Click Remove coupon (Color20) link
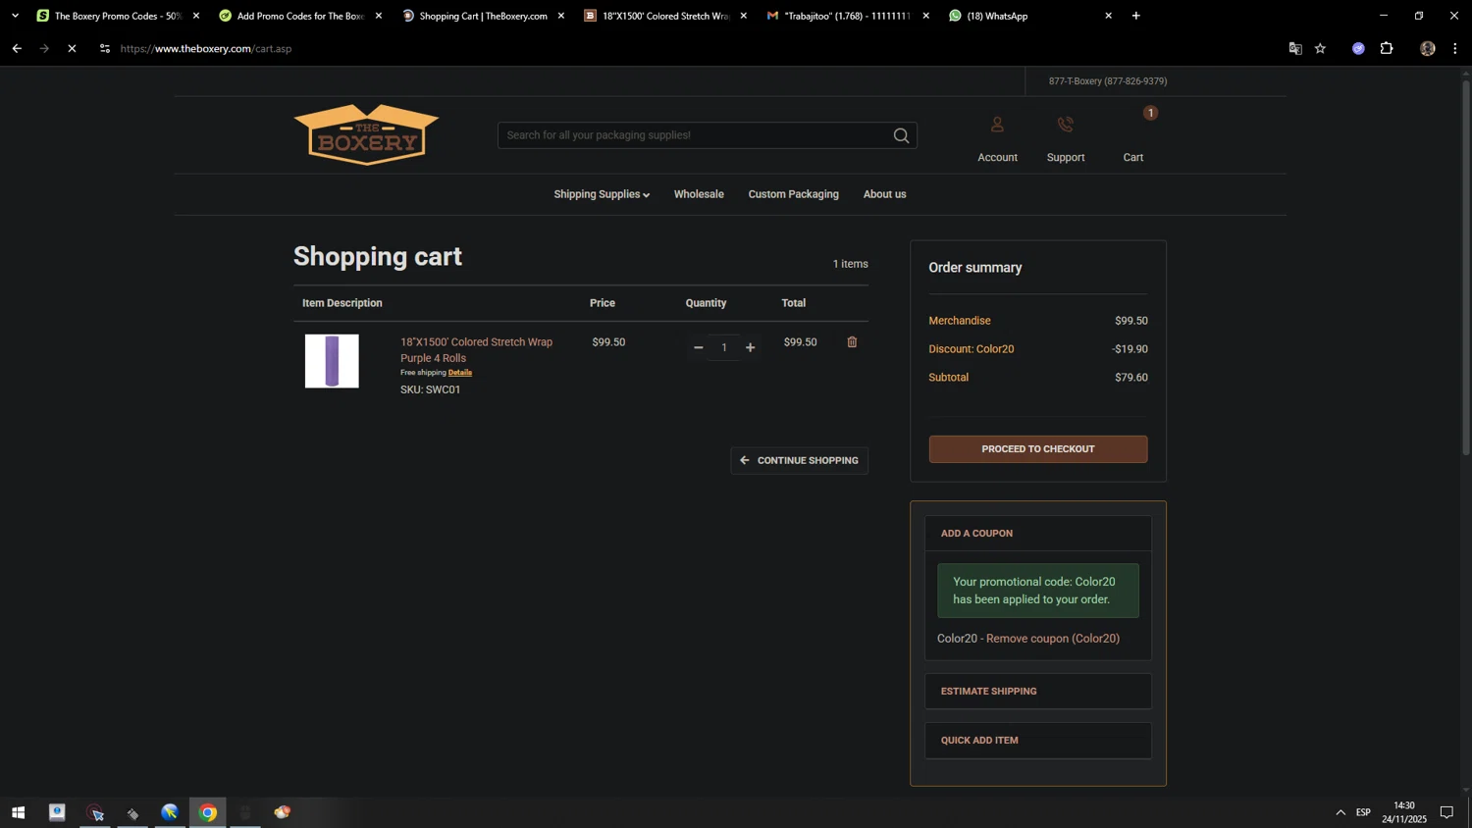Image resolution: width=1472 pixels, height=828 pixels. pos(1052,639)
